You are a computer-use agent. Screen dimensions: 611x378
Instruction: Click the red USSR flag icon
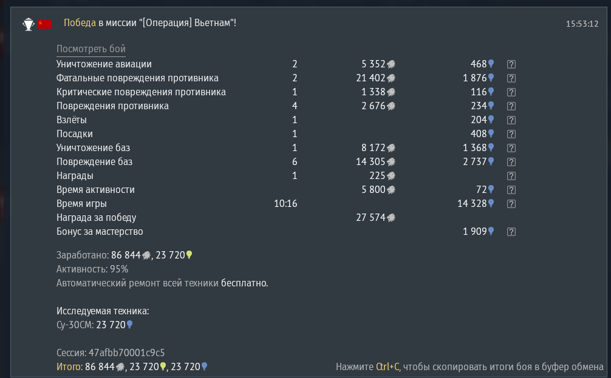[x=44, y=24]
